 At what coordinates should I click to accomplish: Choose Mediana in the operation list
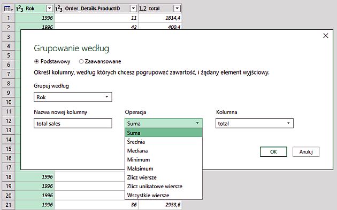coord(164,151)
